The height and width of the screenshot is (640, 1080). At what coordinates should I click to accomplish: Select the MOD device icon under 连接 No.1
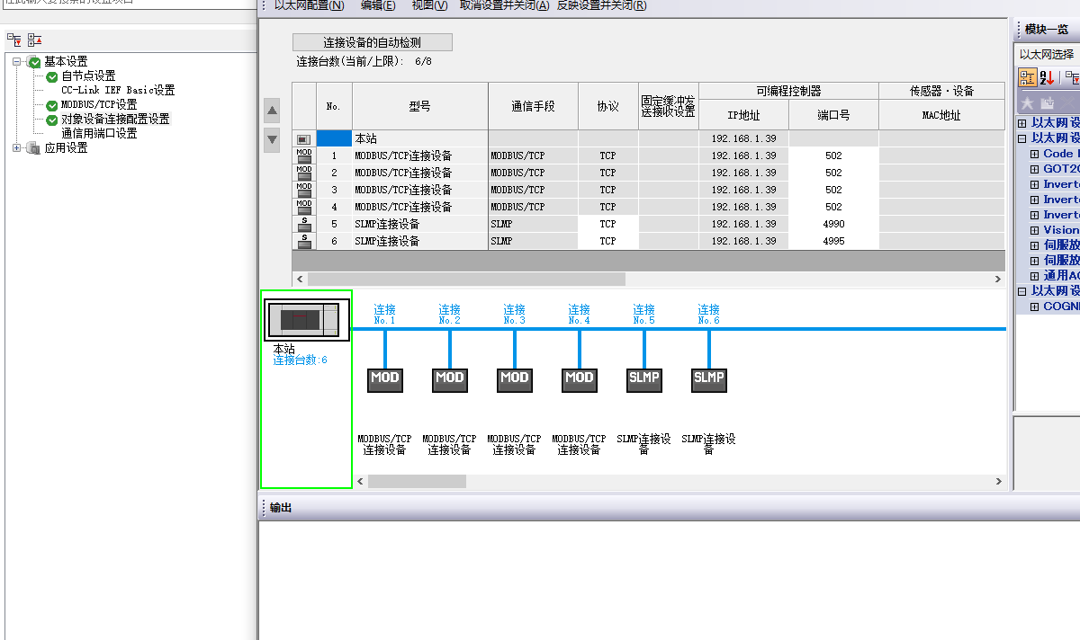coord(384,378)
